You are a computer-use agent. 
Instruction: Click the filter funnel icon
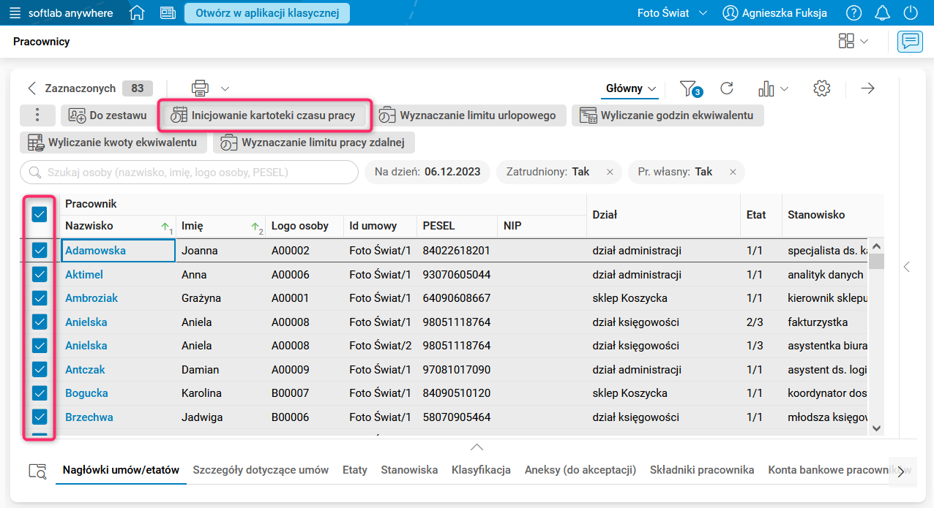click(x=689, y=88)
